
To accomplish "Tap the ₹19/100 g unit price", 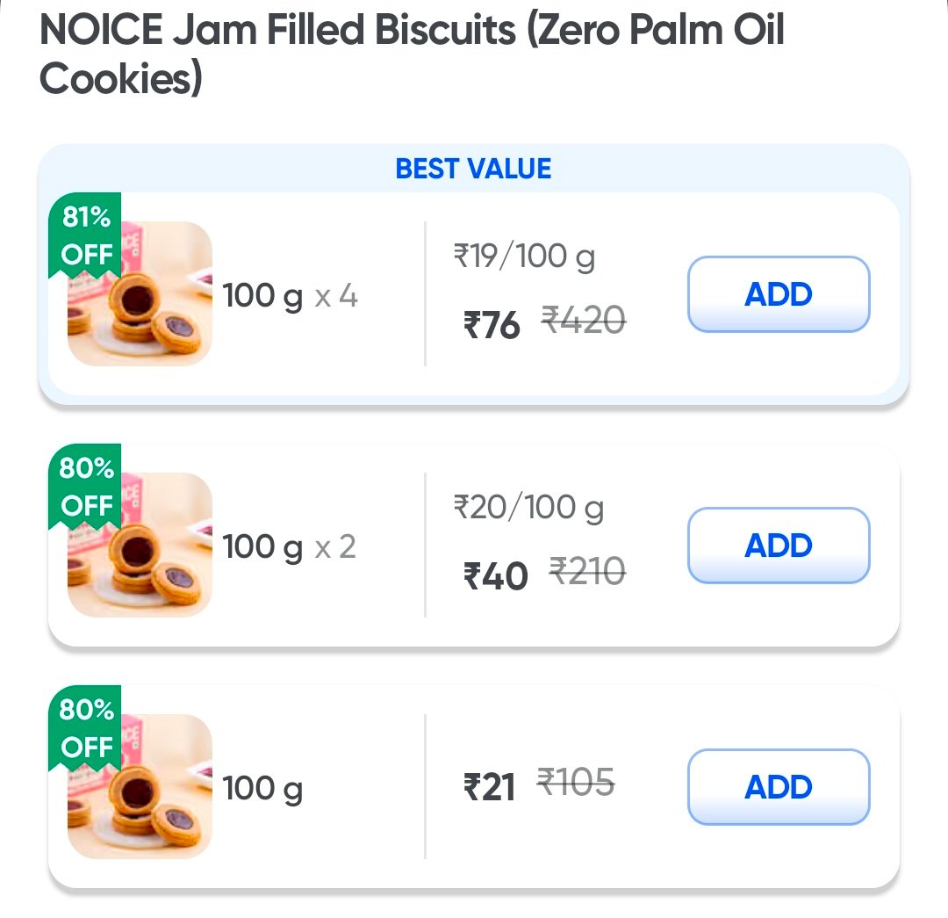I will [x=524, y=257].
